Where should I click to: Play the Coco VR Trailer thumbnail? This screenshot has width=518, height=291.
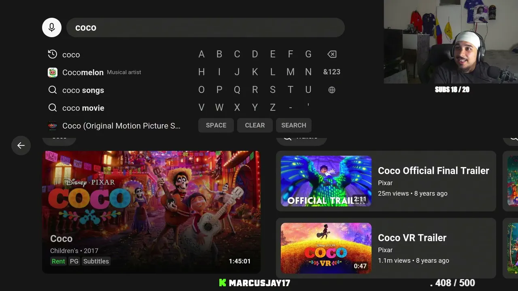326,248
